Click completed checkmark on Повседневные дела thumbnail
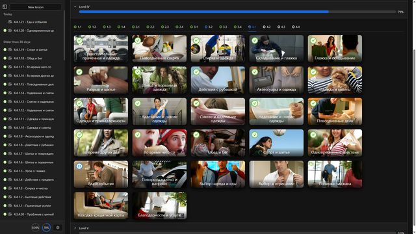This screenshot has width=416, height=234. click(x=313, y=103)
